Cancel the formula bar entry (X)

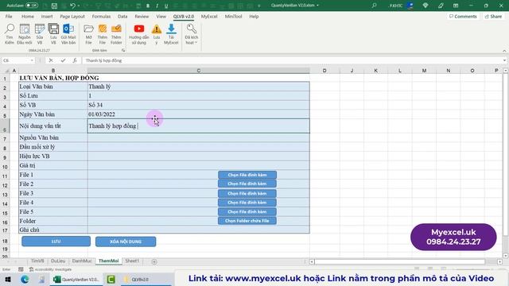(51, 60)
